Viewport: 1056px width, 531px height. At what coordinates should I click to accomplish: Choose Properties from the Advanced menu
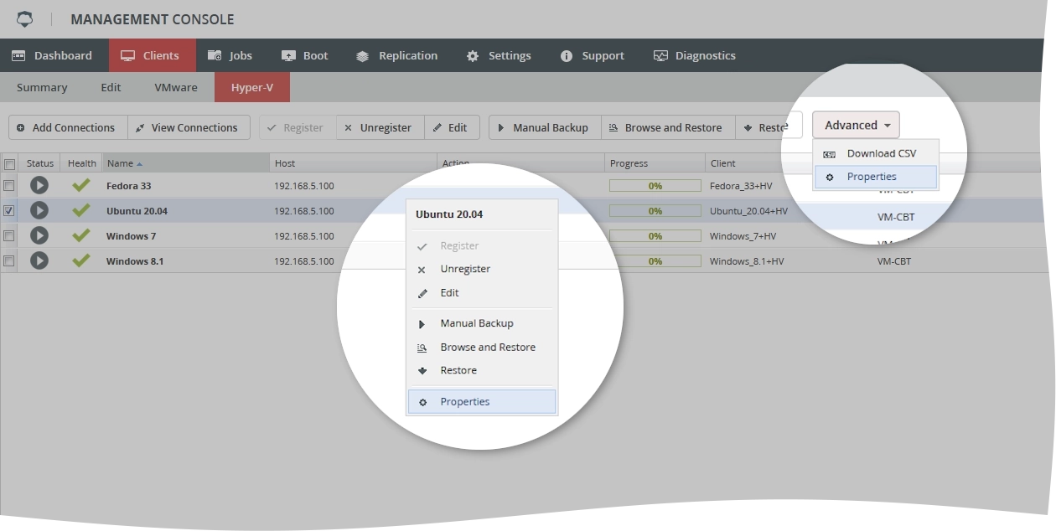click(876, 177)
